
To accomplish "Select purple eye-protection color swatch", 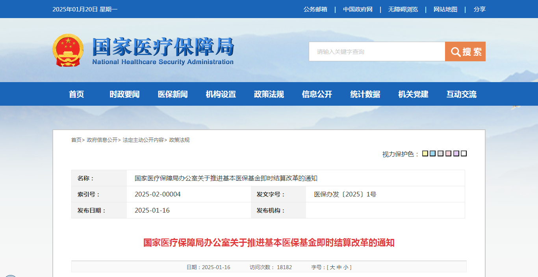I will tap(456, 154).
